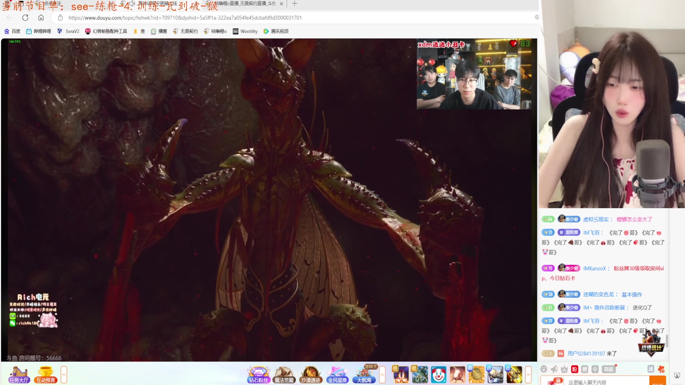The width and height of the screenshot is (685, 385).
Task: Focus the chat input 这里输入聊天内容
Action: 607,382
